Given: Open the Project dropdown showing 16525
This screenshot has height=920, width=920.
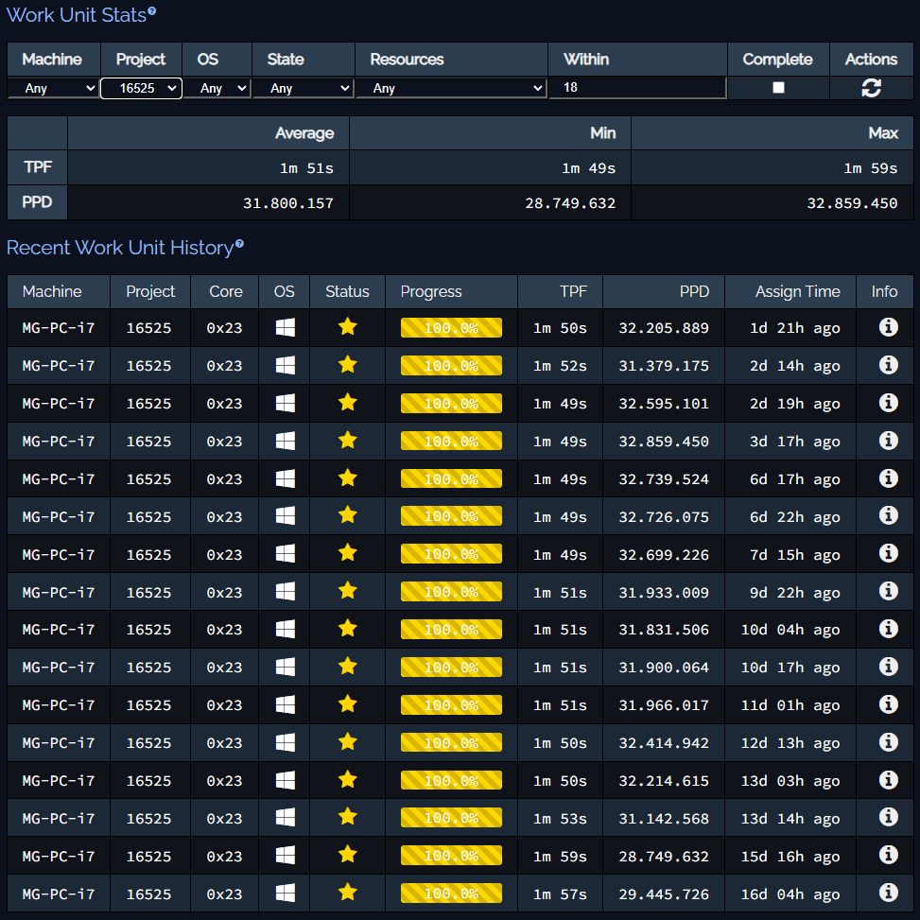Looking at the screenshot, I should (141, 88).
